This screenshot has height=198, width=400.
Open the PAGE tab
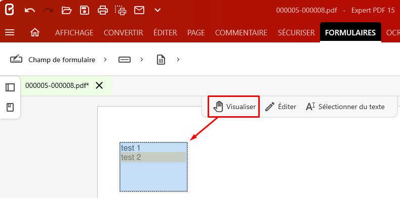196,33
